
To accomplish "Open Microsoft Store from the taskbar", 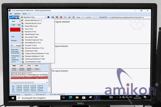I will [x=84, y=97].
